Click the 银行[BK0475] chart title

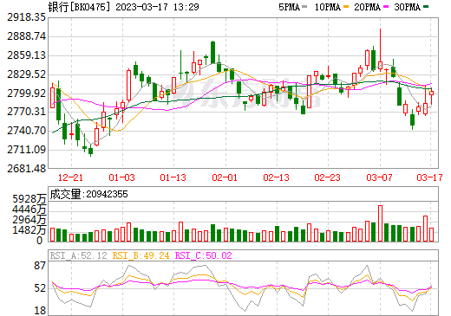[80, 7]
